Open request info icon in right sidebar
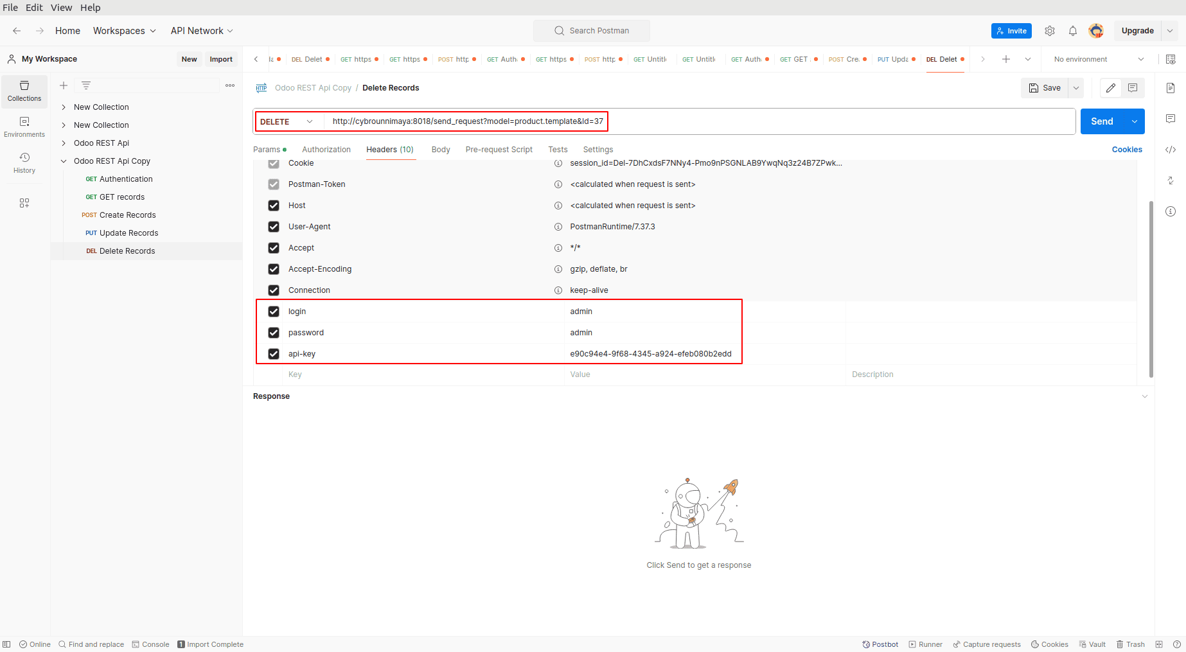The height and width of the screenshot is (652, 1186). pyautogui.click(x=1171, y=211)
